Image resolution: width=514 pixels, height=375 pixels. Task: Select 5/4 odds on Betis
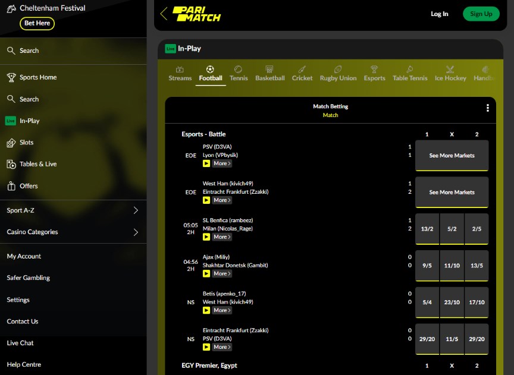[x=427, y=302]
